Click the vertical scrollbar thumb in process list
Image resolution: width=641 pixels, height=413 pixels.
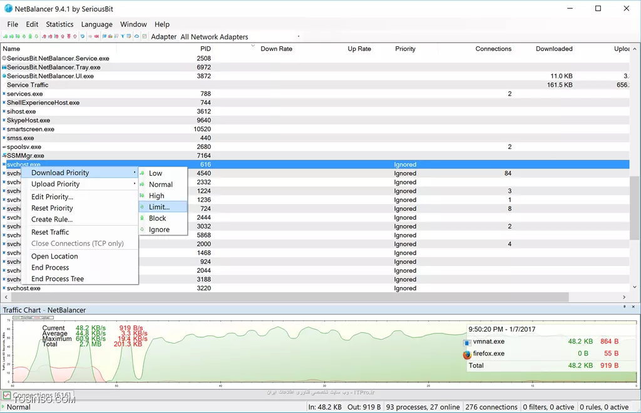[634, 208]
